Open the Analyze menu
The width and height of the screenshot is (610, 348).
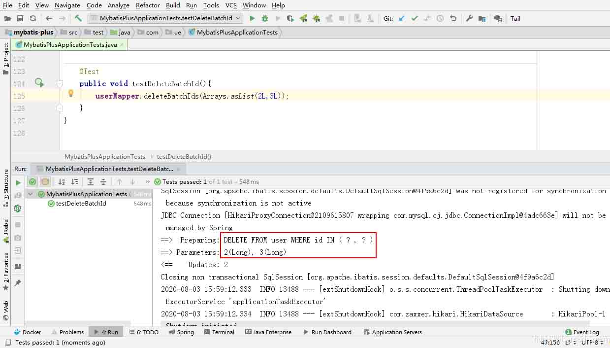click(x=118, y=5)
